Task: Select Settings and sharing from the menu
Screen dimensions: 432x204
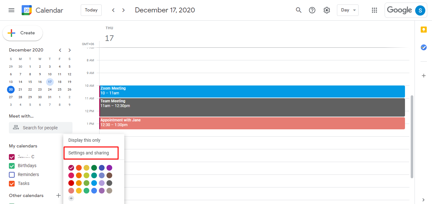Action: (x=91, y=153)
